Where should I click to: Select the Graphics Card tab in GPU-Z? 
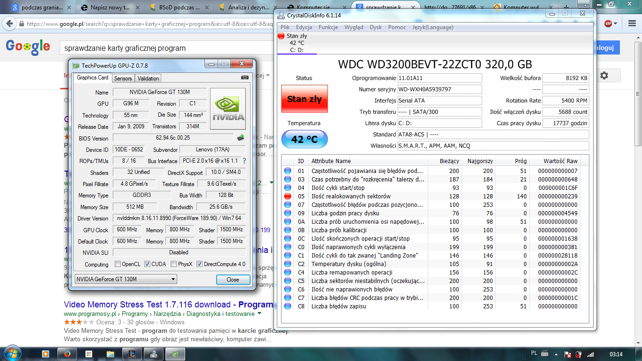tap(93, 78)
